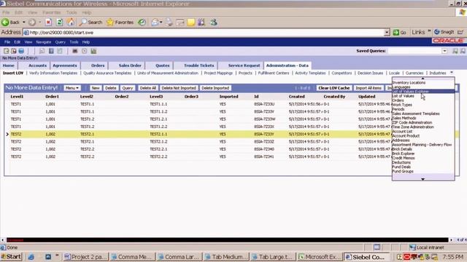Image resolution: width=467 pixels, height=262 pixels.
Task: Click the yellow note icon in IE toolbar
Action: coord(191,22)
